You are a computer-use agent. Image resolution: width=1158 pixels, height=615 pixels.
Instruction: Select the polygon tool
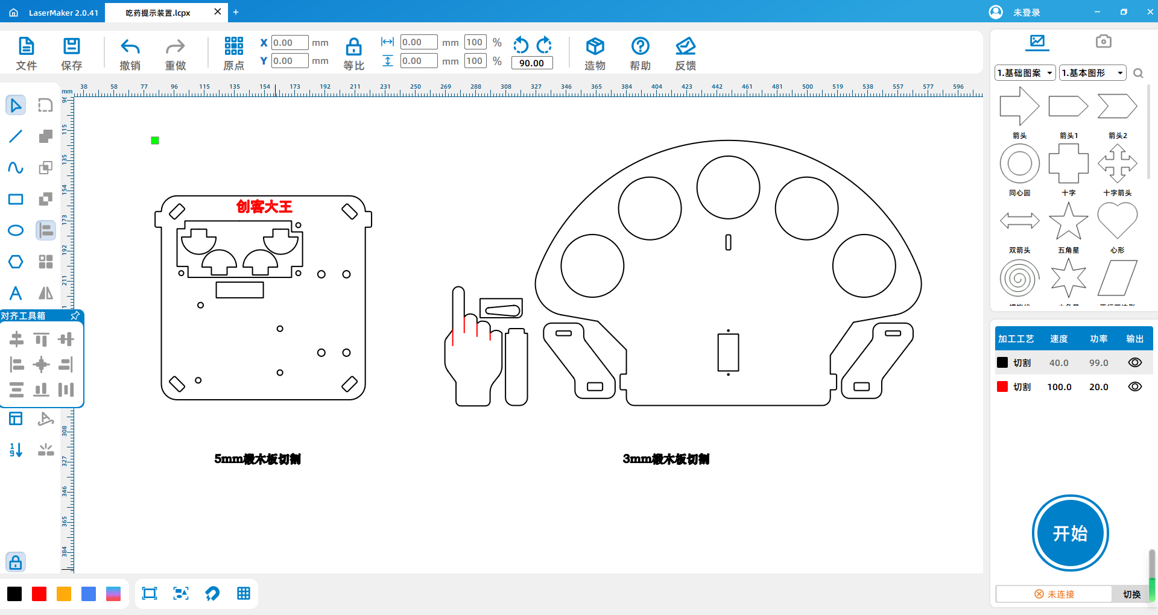pyautogui.click(x=16, y=262)
